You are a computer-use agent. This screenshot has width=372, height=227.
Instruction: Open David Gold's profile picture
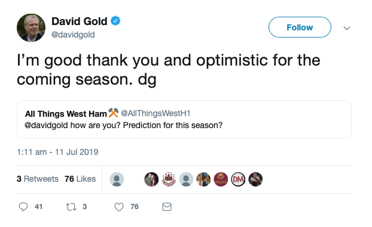[31, 28]
